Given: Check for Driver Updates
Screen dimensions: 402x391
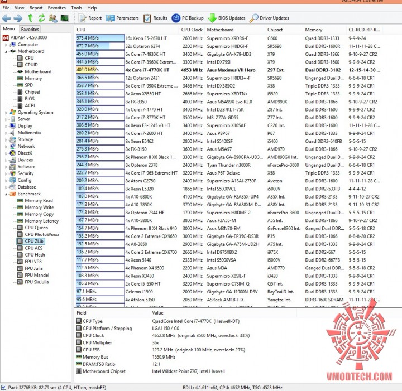Looking at the screenshot, I should (x=269, y=18).
